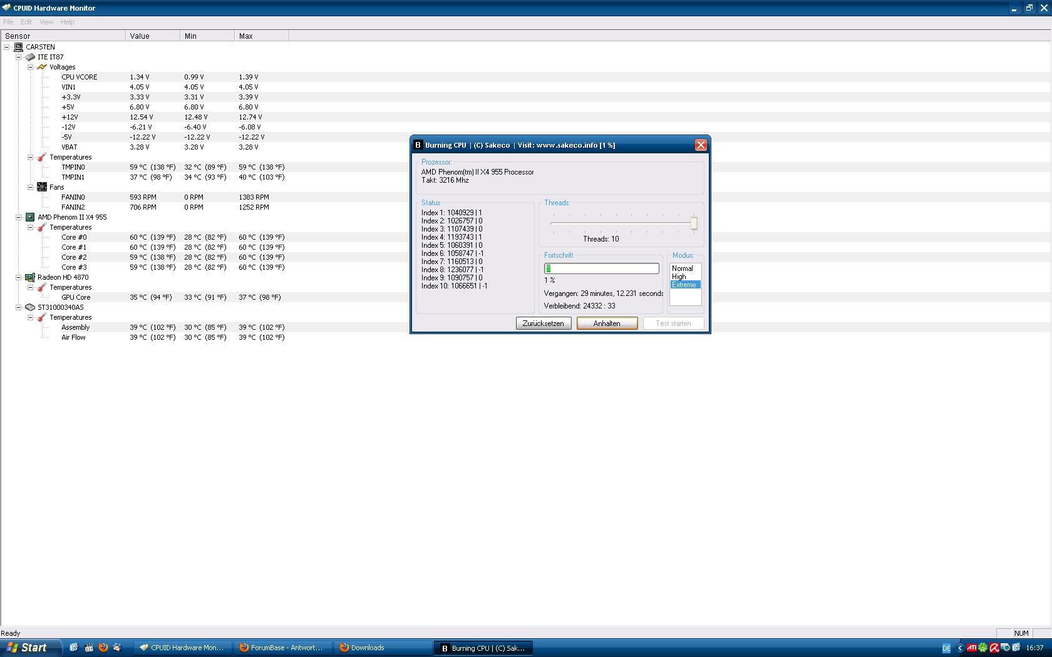Collapse the Radeon HD 4870 node
This screenshot has width=1052, height=657.
(18, 277)
